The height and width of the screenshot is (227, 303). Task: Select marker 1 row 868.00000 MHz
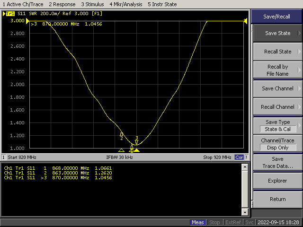pyautogui.click(x=58, y=168)
